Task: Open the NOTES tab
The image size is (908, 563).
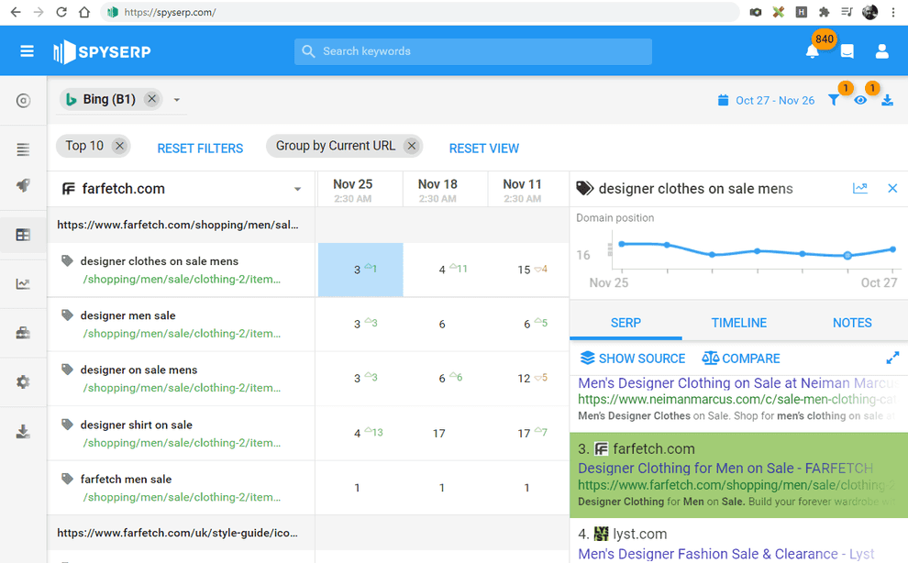Action: click(x=851, y=323)
